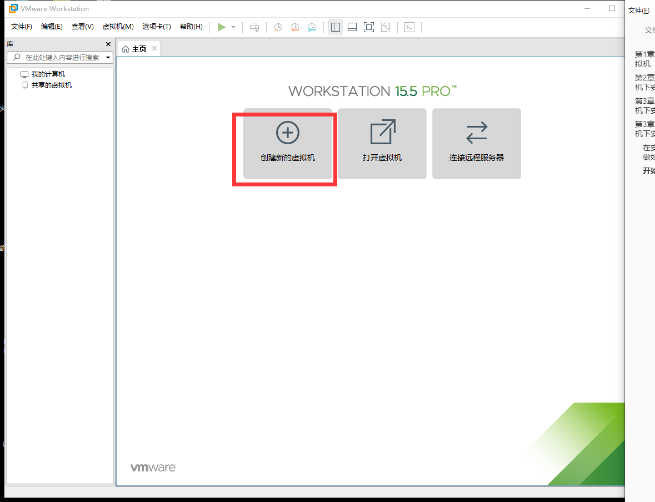Open the 文件(F) menu in VMware

[x=21, y=27]
